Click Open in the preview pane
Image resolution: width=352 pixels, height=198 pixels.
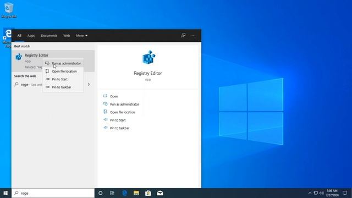pos(114,96)
